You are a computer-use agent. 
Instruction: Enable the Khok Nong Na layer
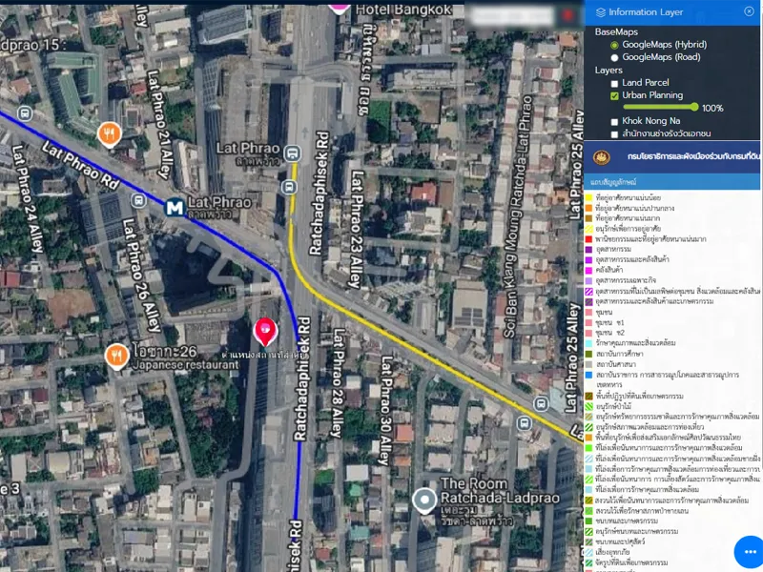point(614,121)
